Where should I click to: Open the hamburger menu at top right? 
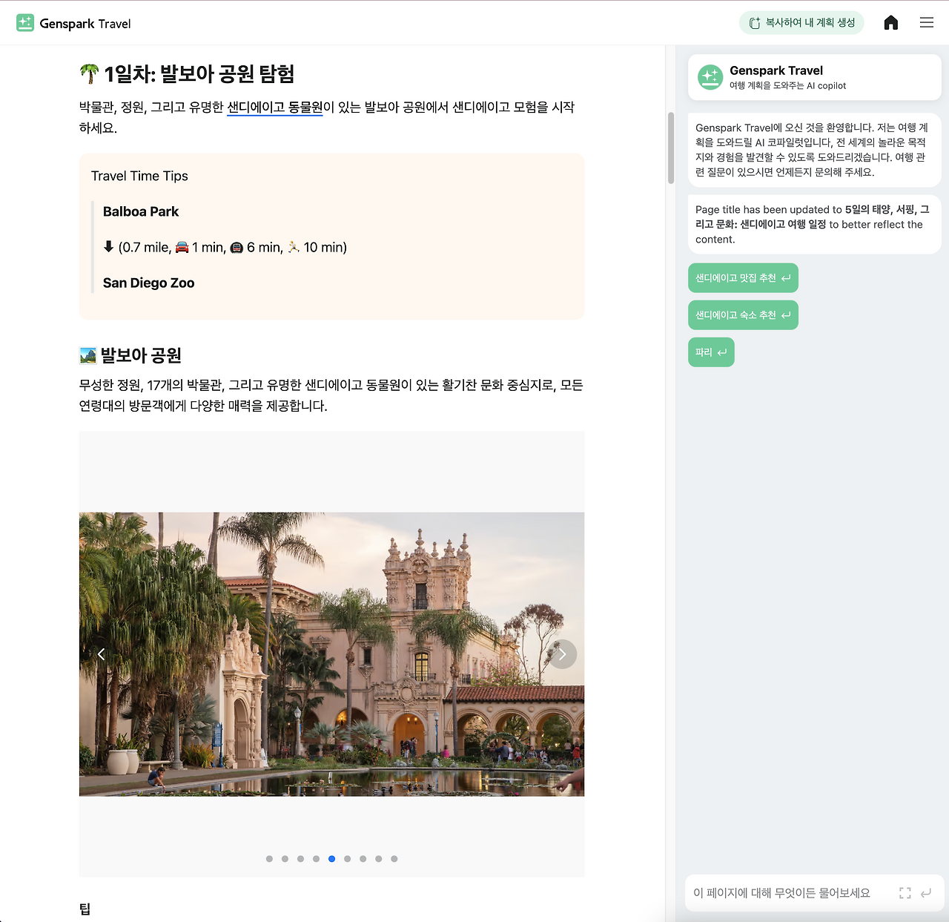[926, 22]
